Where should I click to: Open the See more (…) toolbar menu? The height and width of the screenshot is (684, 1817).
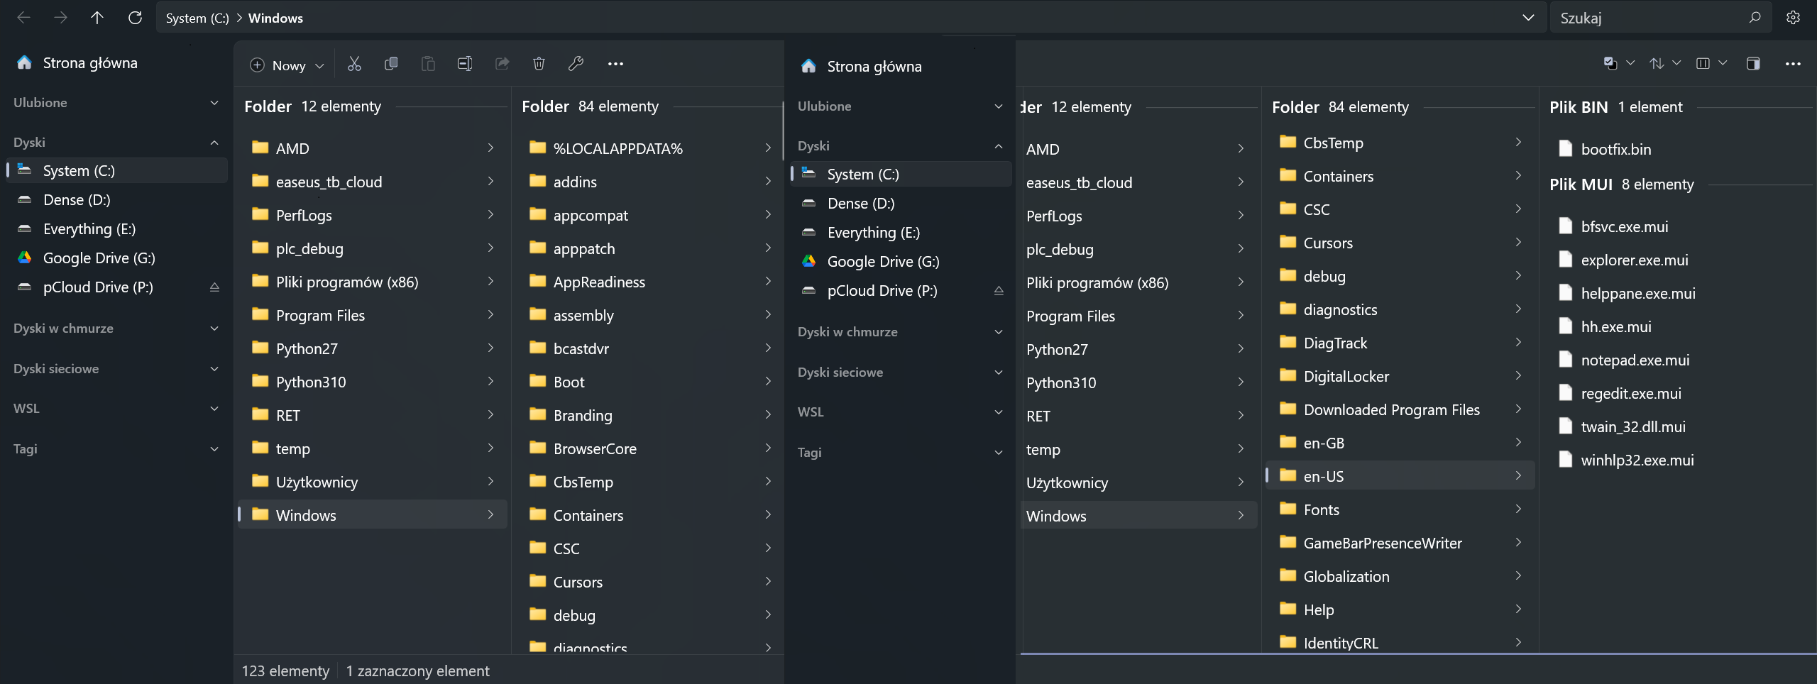click(x=615, y=64)
